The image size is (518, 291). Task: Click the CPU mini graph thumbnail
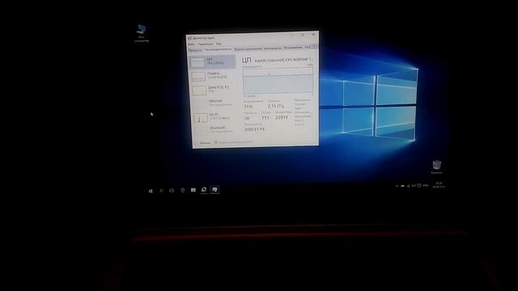pos(197,62)
